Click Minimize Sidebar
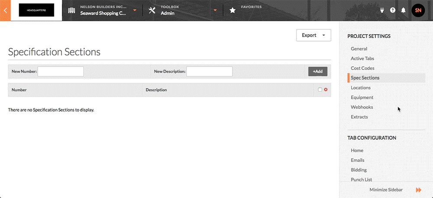Viewport: 433px width, 198px height. [386, 190]
